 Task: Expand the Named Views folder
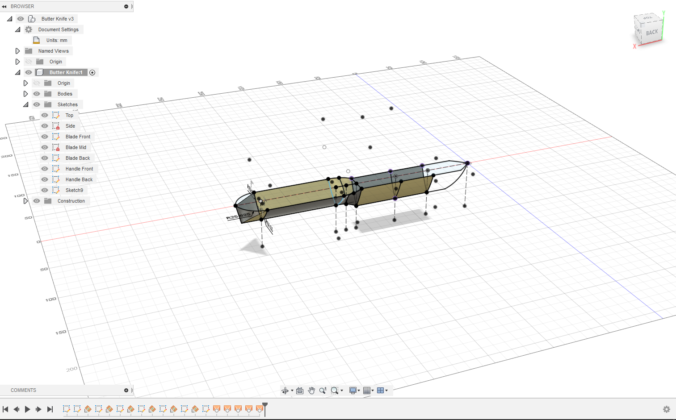click(18, 51)
